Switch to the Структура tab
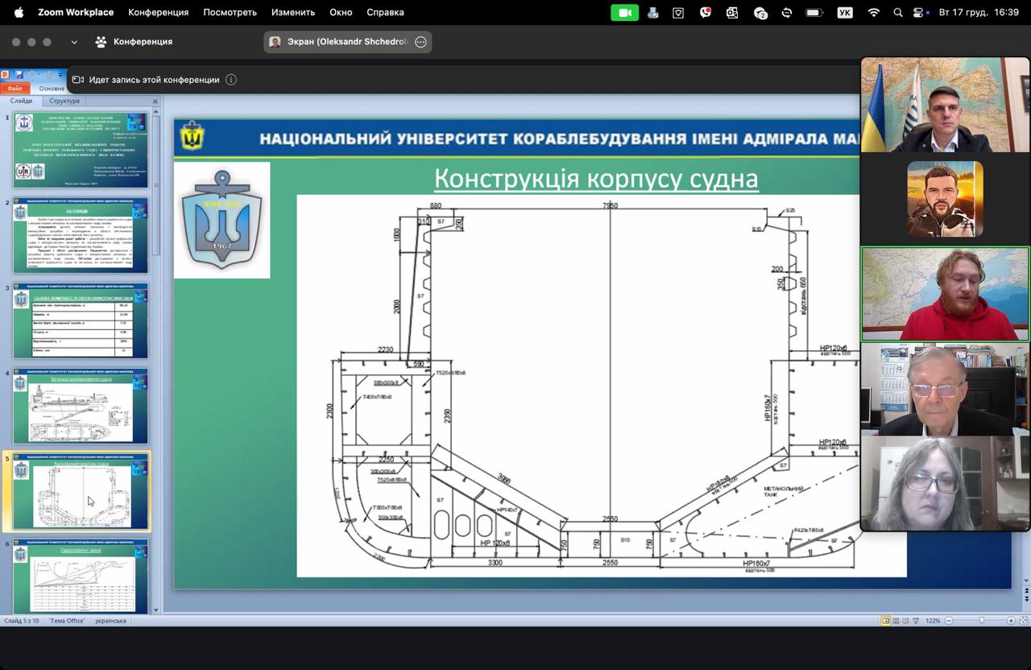This screenshot has width=1031, height=670. tap(64, 101)
